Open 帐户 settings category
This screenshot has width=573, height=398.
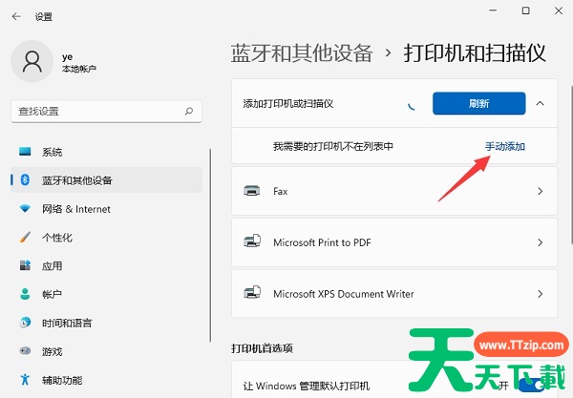(x=107, y=294)
